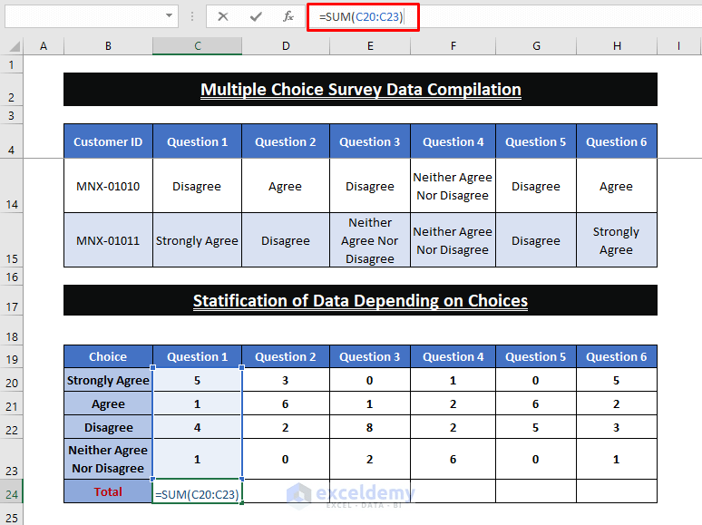Click 'Strongly Agree' in row 15 Question 6
Screen dimensions: 702x525
coord(617,240)
